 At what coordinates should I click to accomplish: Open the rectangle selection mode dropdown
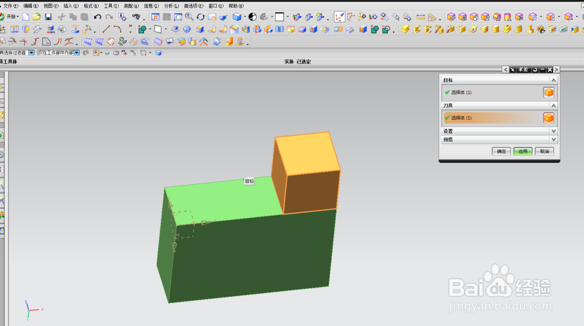pos(150,53)
